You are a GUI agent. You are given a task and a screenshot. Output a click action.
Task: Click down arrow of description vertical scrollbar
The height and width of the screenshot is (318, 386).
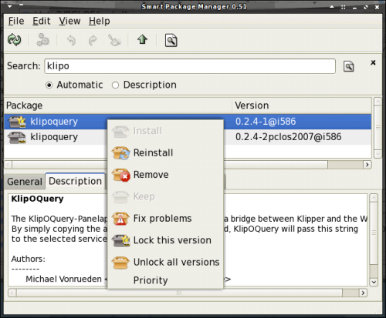(374, 282)
